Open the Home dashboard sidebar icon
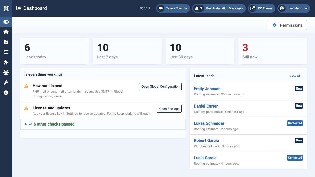Viewport: 315px width, 177px height. pos(6,32)
